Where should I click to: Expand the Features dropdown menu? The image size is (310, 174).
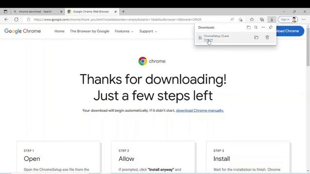coord(124,31)
